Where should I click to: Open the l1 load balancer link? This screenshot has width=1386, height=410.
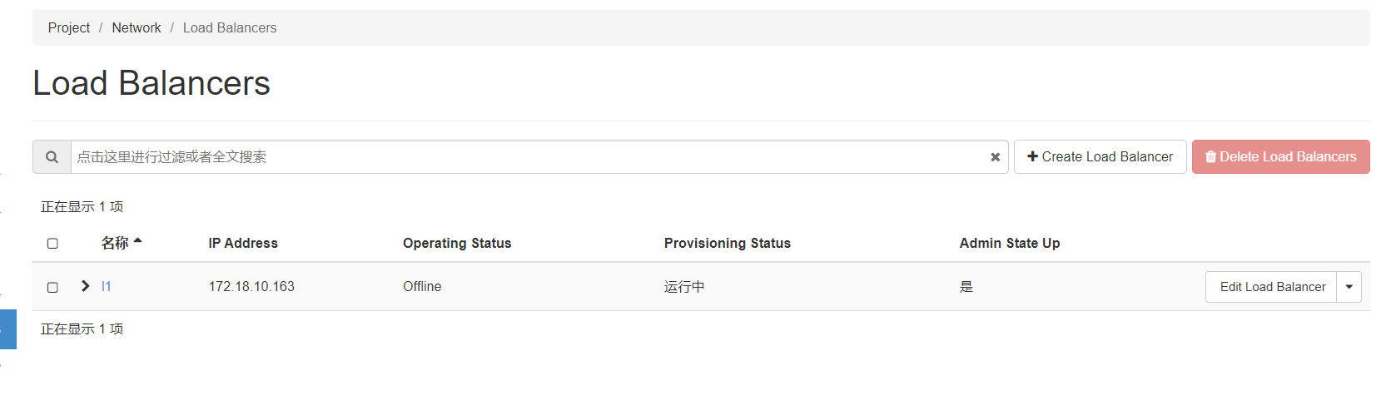(106, 286)
